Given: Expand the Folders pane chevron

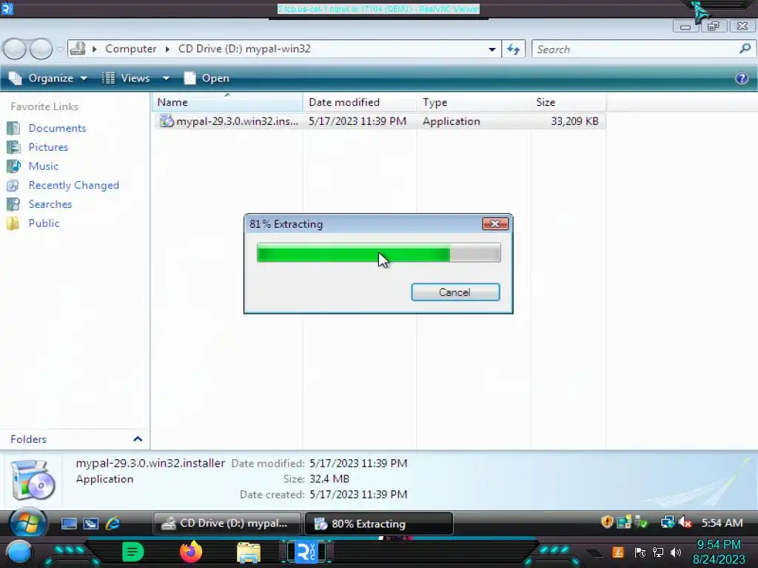Looking at the screenshot, I should pos(138,439).
